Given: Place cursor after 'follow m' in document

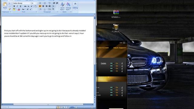Looking at the screenshot, I should coord(72,36).
